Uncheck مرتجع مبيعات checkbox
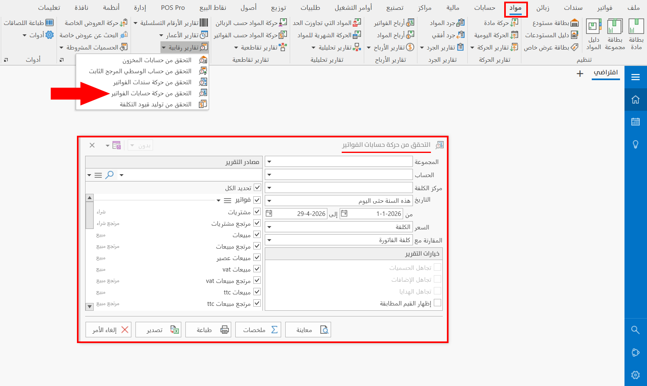 pos(257,246)
